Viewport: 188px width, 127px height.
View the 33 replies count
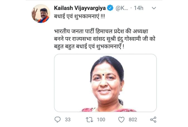coord(68,119)
